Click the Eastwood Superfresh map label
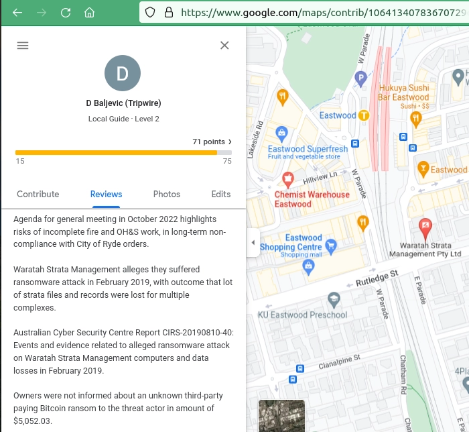The width and height of the screenshot is (469, 432). [x=308, y=149]
